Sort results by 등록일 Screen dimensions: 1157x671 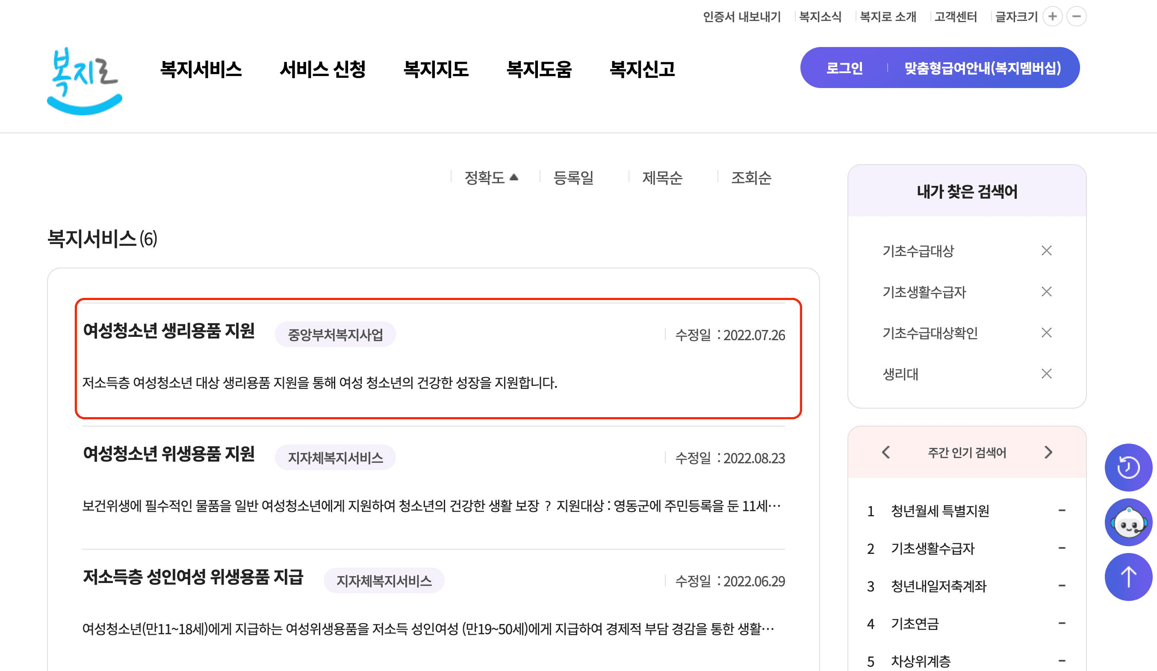pos(573,178)
